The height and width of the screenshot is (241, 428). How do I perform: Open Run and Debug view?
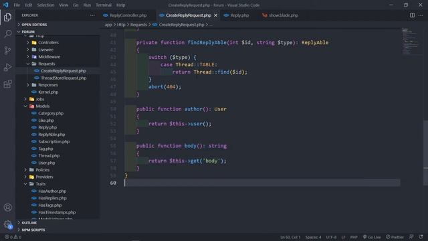tap(7, 67)
